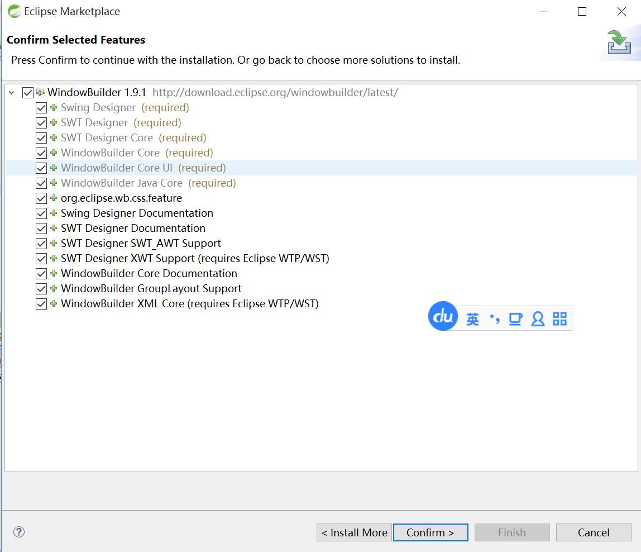
Task: Uncheck SWT Designer SWT_AWT Support checkbox
Action: (41, 244)
